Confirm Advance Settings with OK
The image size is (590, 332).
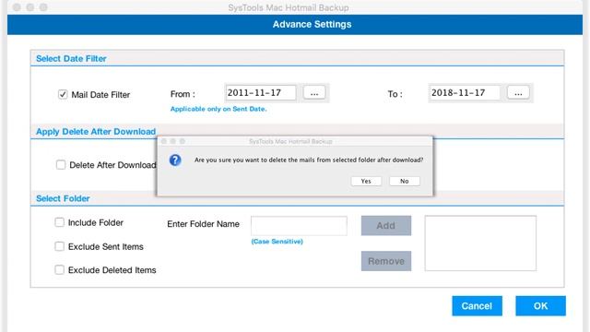click(541, 305)
